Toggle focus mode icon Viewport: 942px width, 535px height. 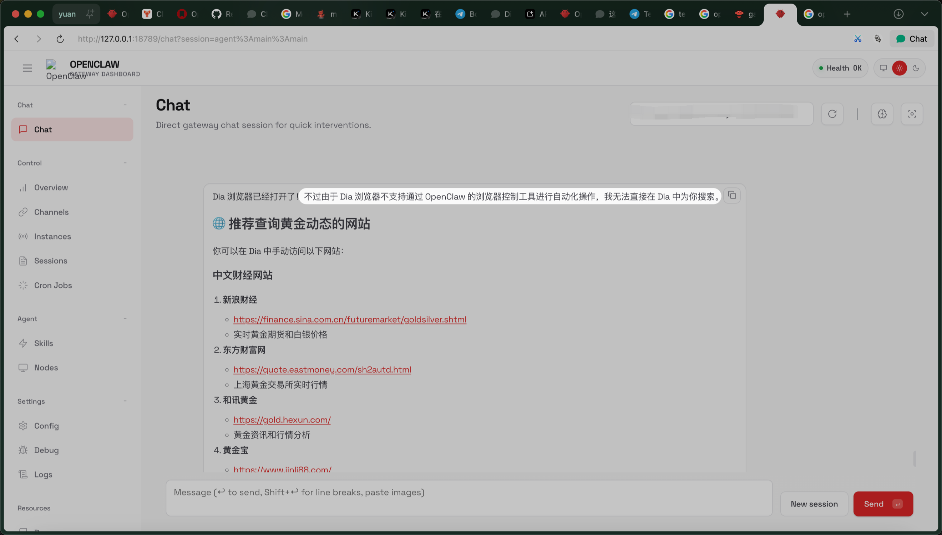pos(912,114)
